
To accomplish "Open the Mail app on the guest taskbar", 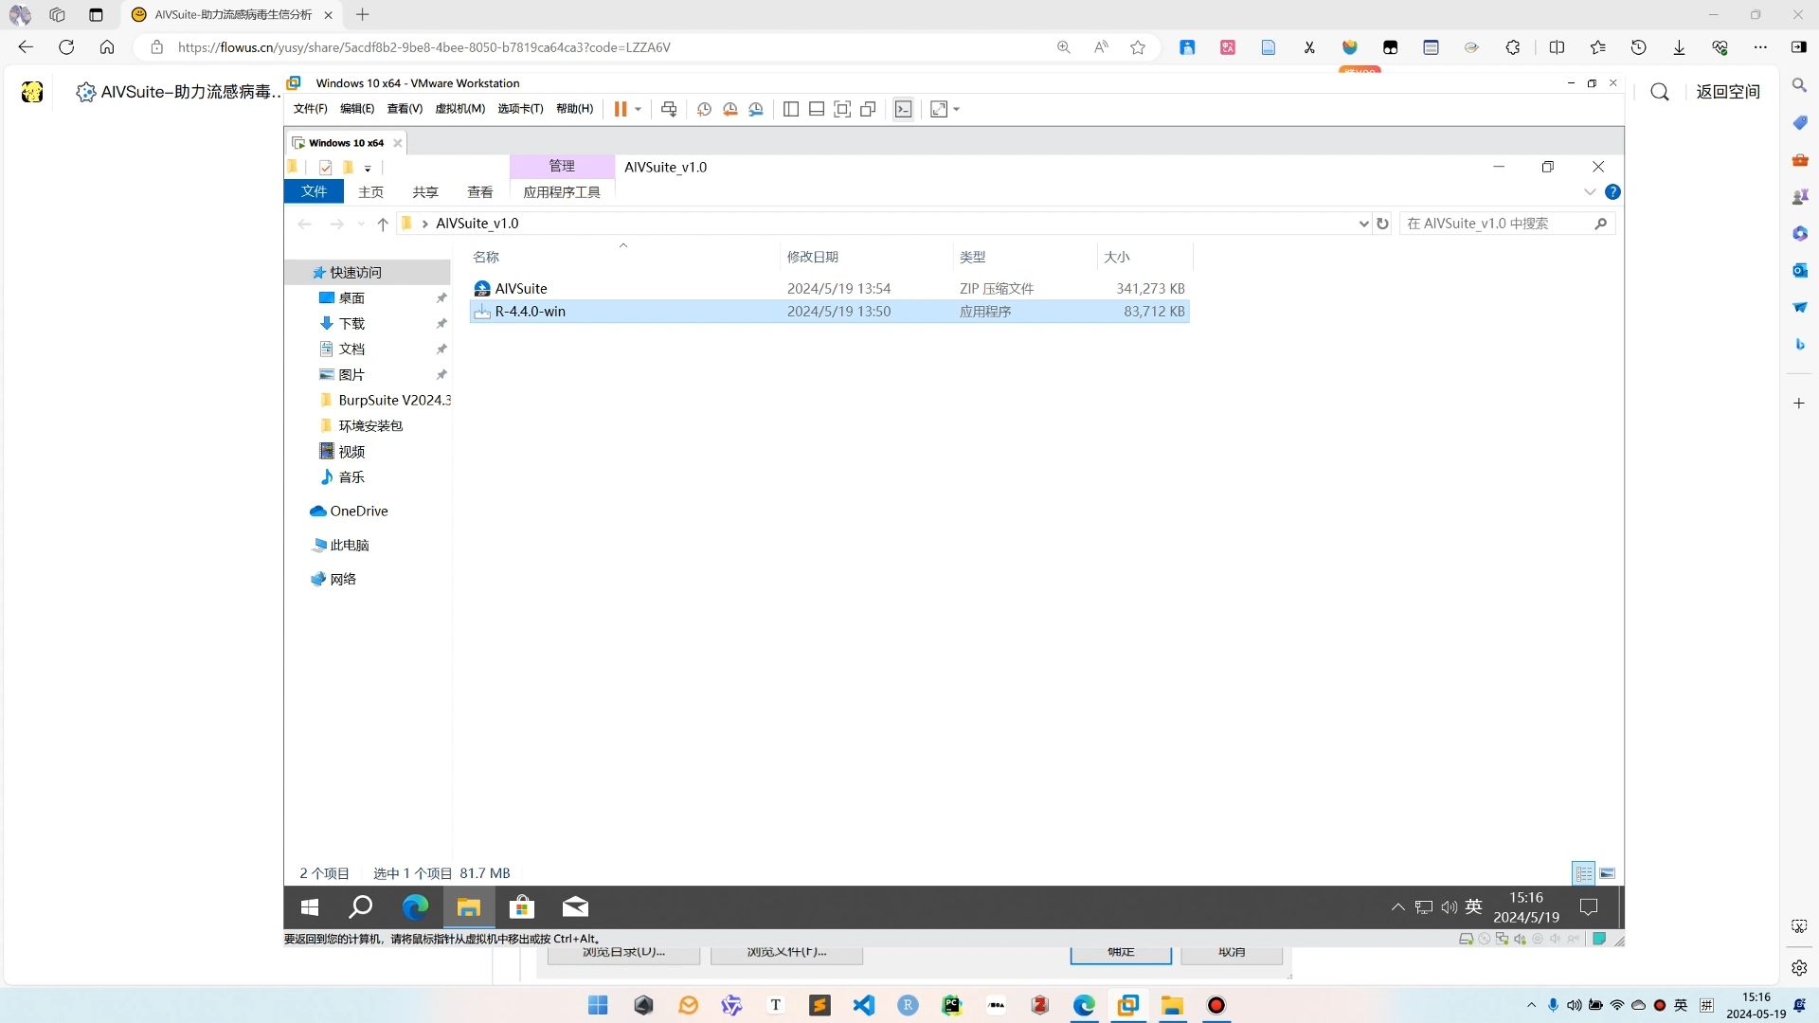I will coord(575,907).
